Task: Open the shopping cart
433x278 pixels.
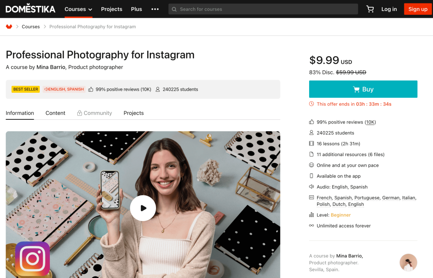Action: (x=370, y=9)
